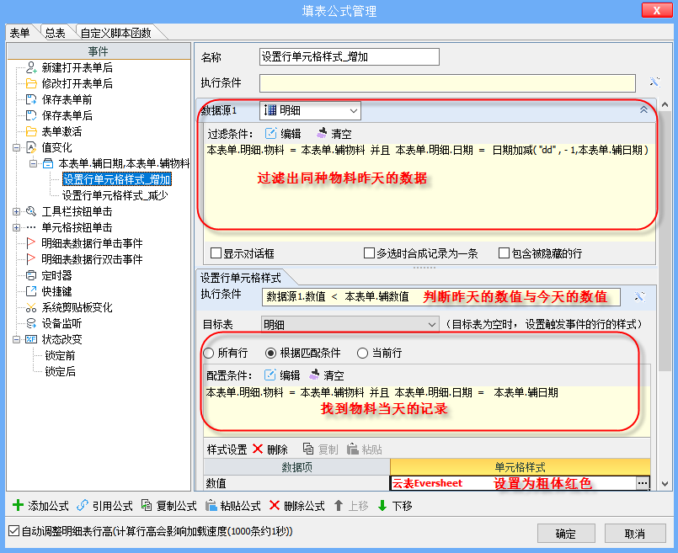This screenshot has height=553, width=678.
Task: Select 设置行单元格样式 tab
Action: point(240,278)
